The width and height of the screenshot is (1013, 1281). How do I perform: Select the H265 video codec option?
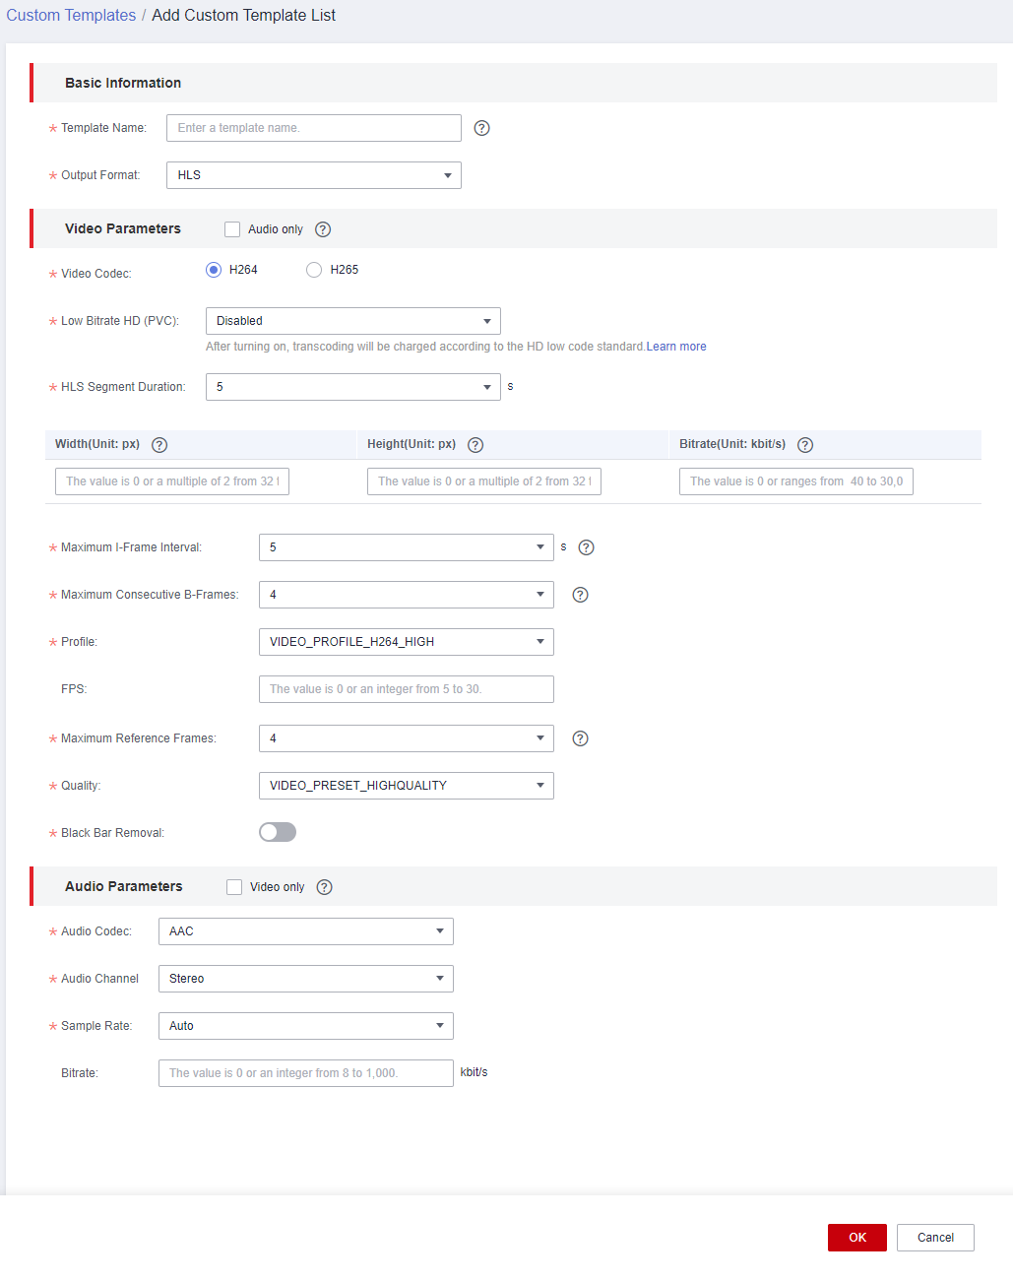click(314, 270)
